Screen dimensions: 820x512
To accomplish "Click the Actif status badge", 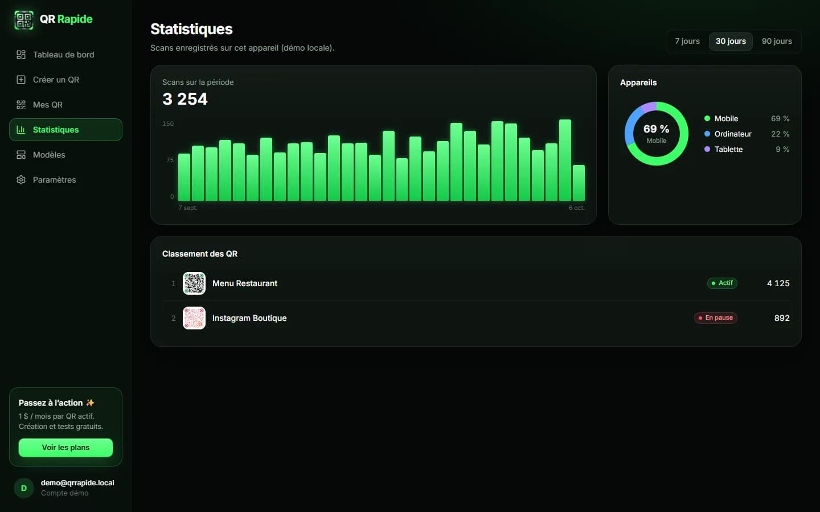I will pyautogui.click(x=722, y=283).
